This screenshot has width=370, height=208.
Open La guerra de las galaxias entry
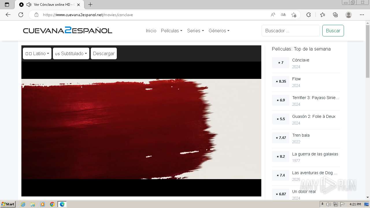[315, 154]
